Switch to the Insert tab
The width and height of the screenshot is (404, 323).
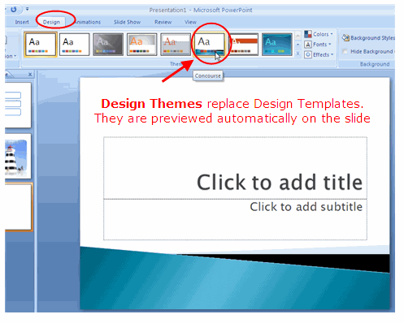[x=22, y=22]
